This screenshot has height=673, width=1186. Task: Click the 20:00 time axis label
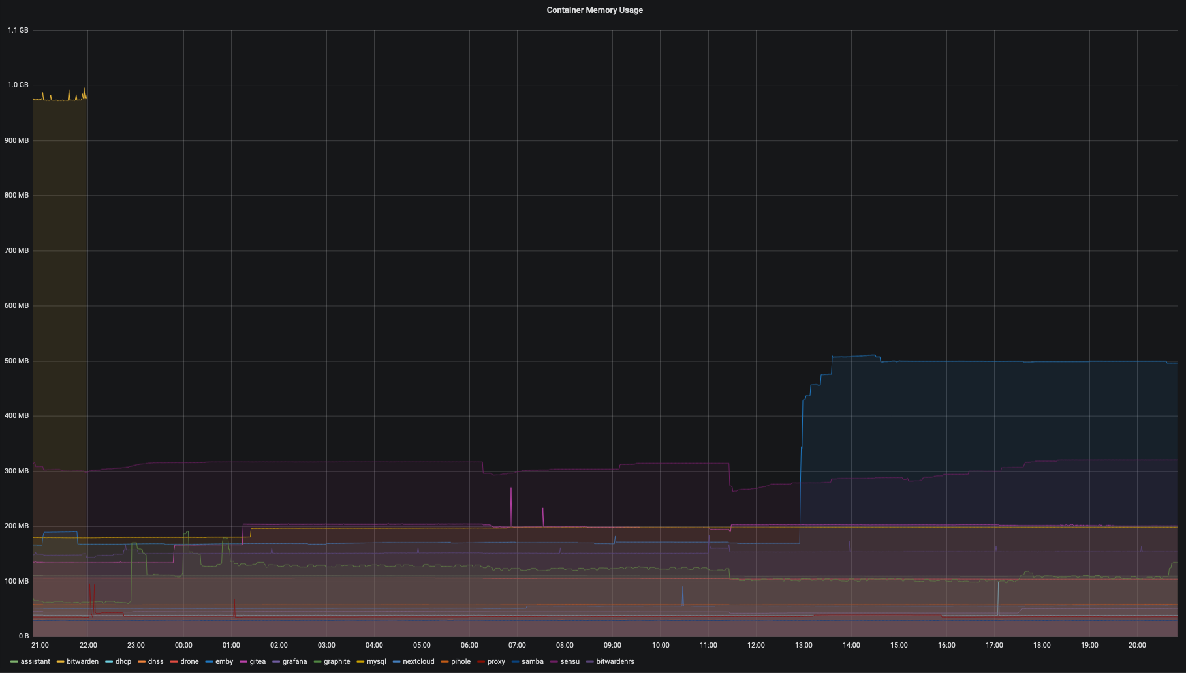(x=1137, y=645)
